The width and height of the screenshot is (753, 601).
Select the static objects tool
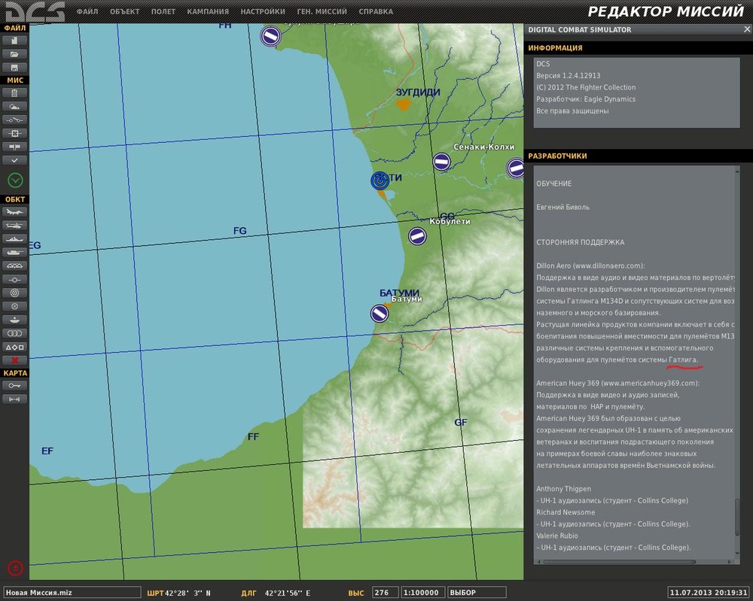click(14, 266)
